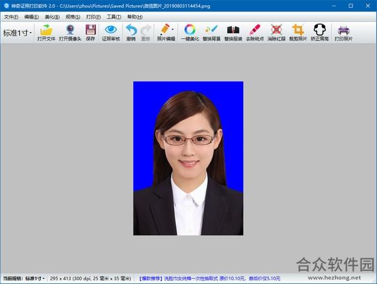Viewport: 377px width, 284px height.
Task: Undo the last action with 撤销 arrow
Action: (131, 33)
